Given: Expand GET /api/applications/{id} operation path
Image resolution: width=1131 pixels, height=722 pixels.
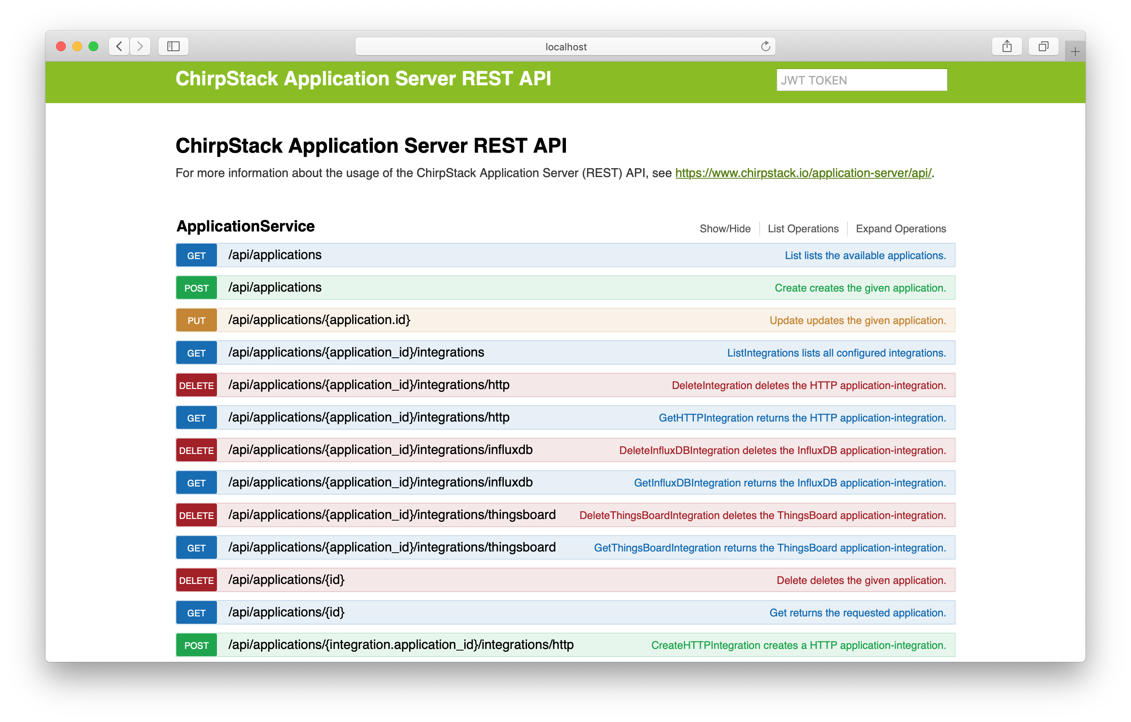Looking at the screenshot, I should tap(286, 612).
